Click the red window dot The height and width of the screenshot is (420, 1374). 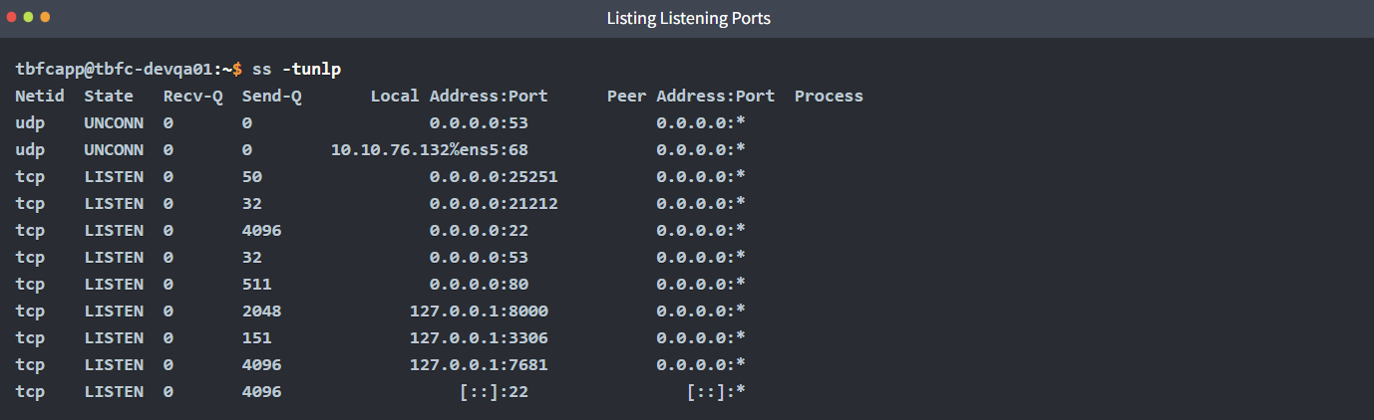11,18
